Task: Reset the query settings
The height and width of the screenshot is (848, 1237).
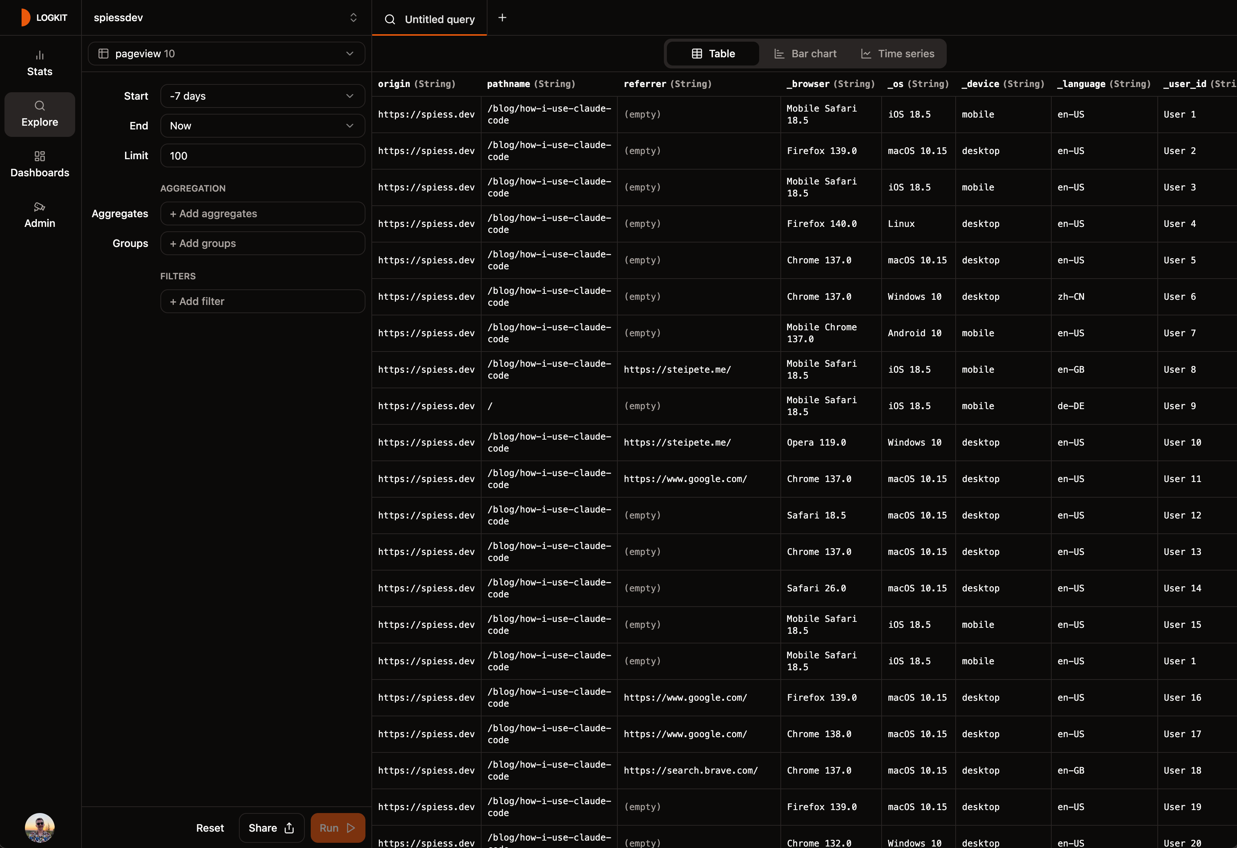Action: pos(210,827)
